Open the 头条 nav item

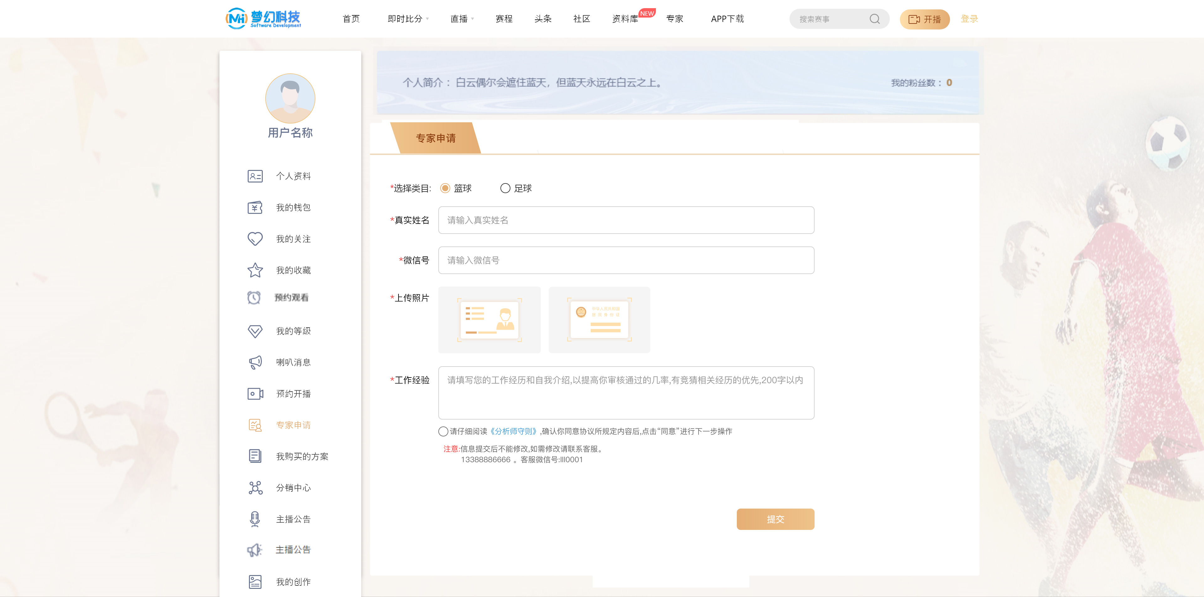(x=543, y=19)
